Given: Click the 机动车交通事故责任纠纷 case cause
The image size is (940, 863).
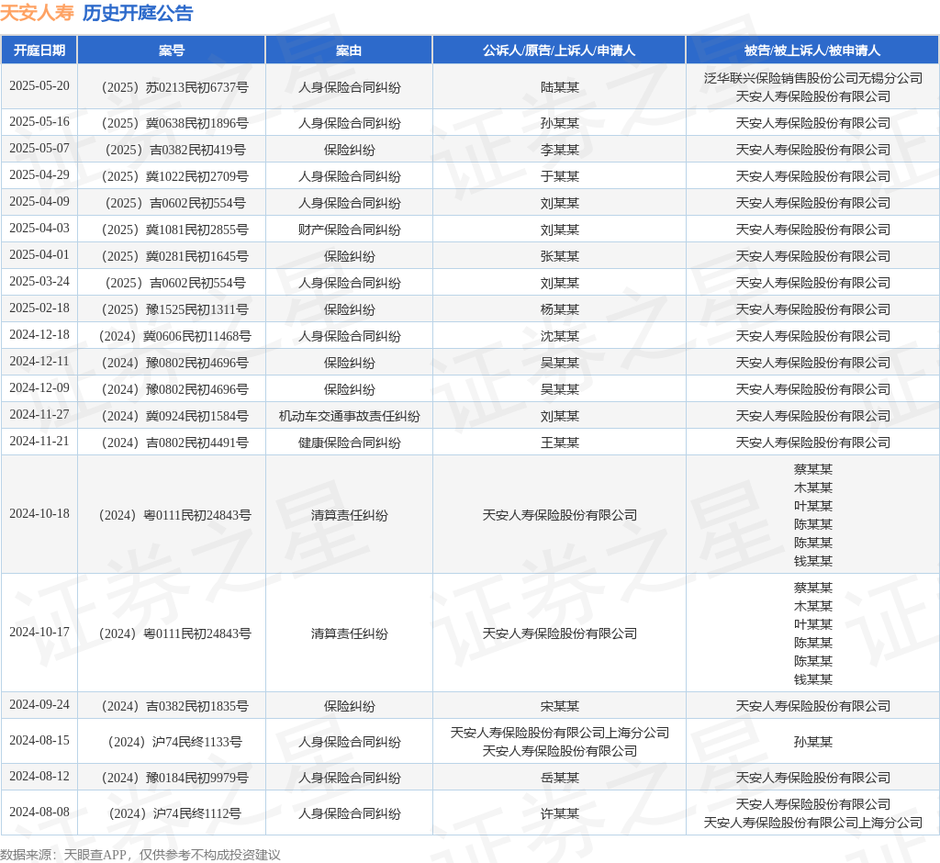Looking at the screenshot, I should (x=350, y=416).
